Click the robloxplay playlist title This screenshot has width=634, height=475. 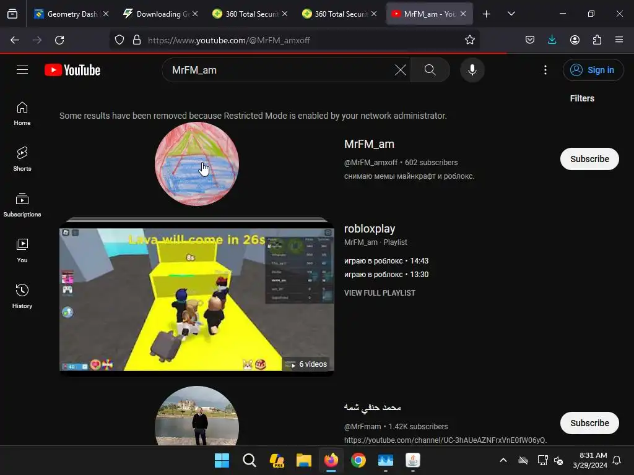click(x=370, y=229)
